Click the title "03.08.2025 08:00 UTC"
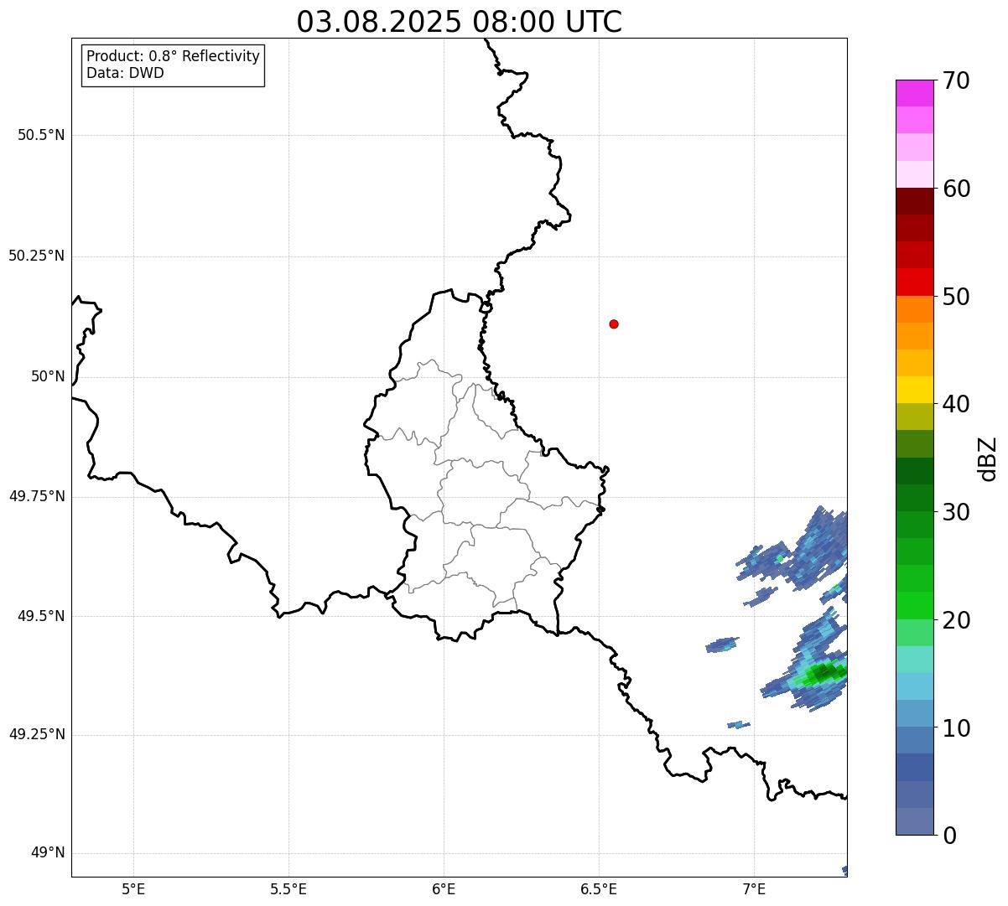Screen dimensions: 1008x906 point(460,22)
